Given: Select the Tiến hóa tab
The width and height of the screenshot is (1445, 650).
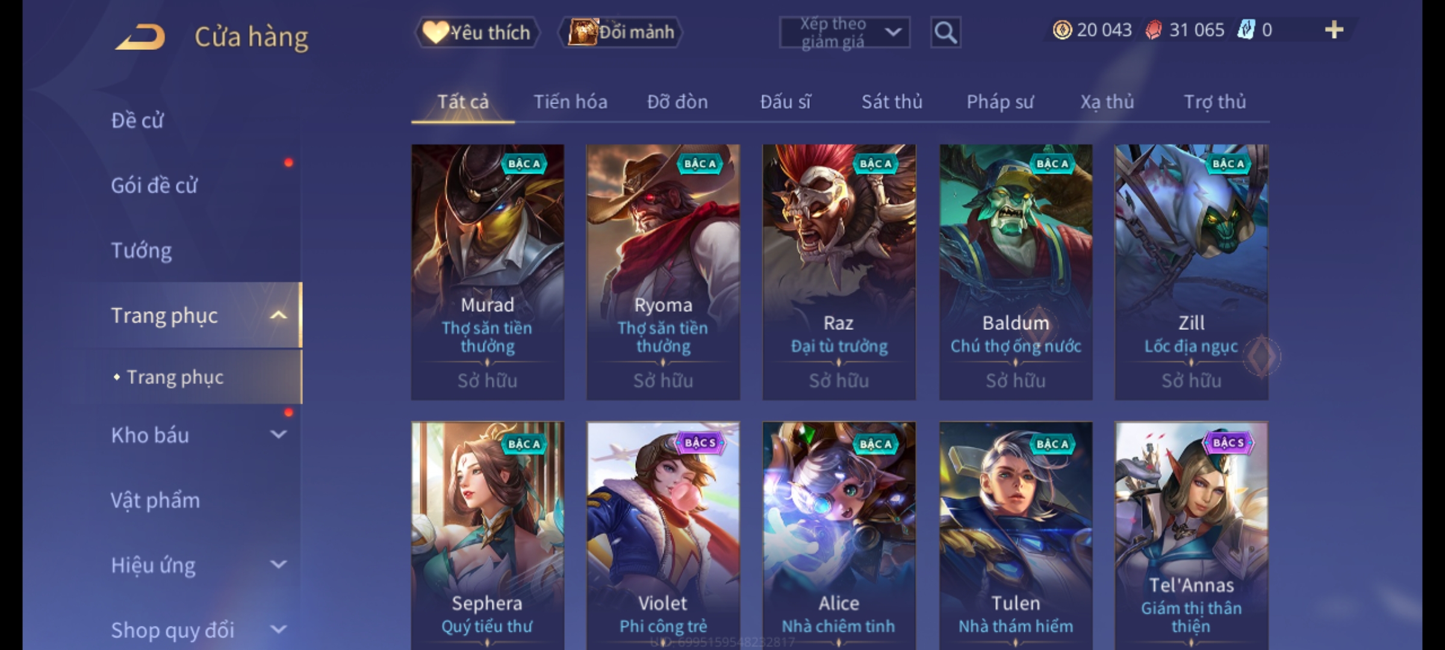Looking at the screenshot, I should click(570, 102).
